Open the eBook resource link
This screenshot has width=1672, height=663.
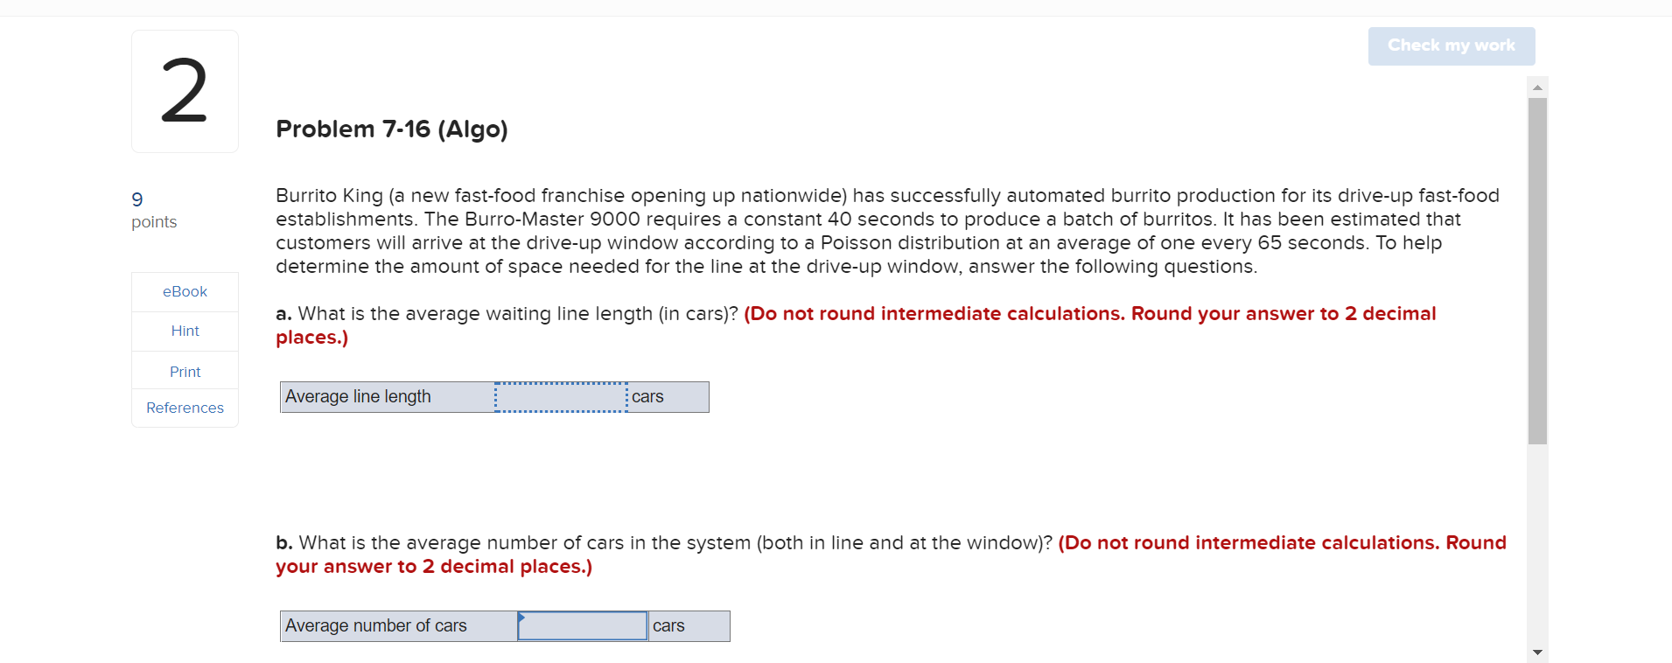pyautogui.click(x=184, y=291)
